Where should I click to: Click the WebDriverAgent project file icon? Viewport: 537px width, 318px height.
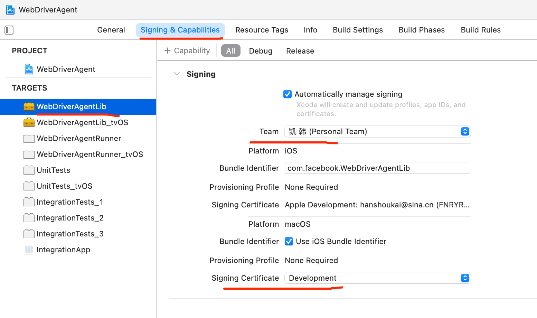click(29, 69)
